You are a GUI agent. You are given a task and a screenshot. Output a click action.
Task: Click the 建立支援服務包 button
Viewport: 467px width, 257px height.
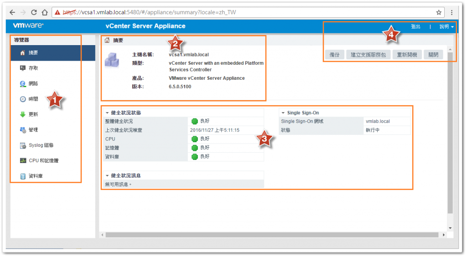coord(368,55)
